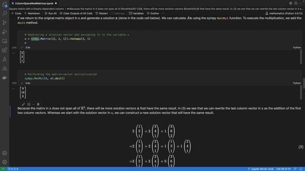The height and width of the screenshot is (171, 305).
Task: Open output actions for cell 14
Action: pyautogui.click(x=13, y=53)
